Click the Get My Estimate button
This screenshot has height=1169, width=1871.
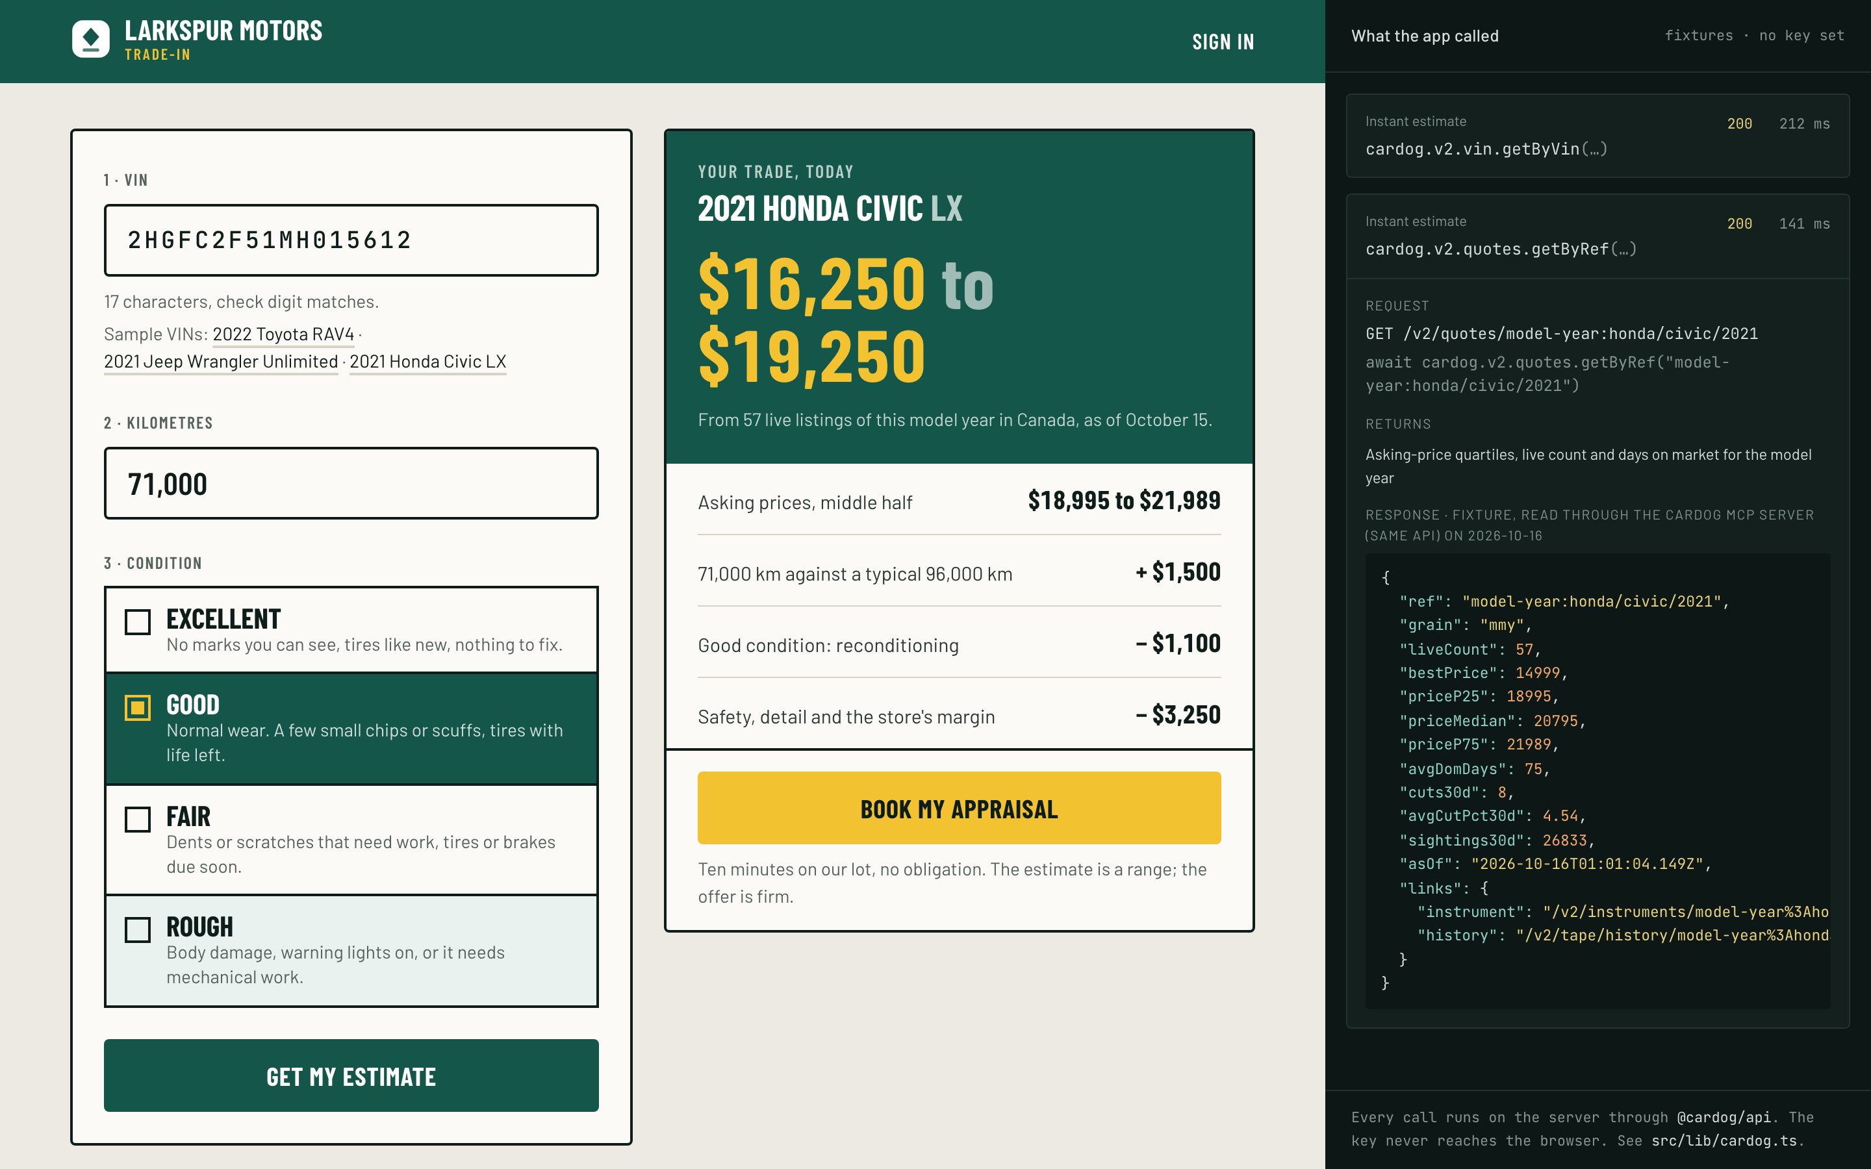point(351,1075)
